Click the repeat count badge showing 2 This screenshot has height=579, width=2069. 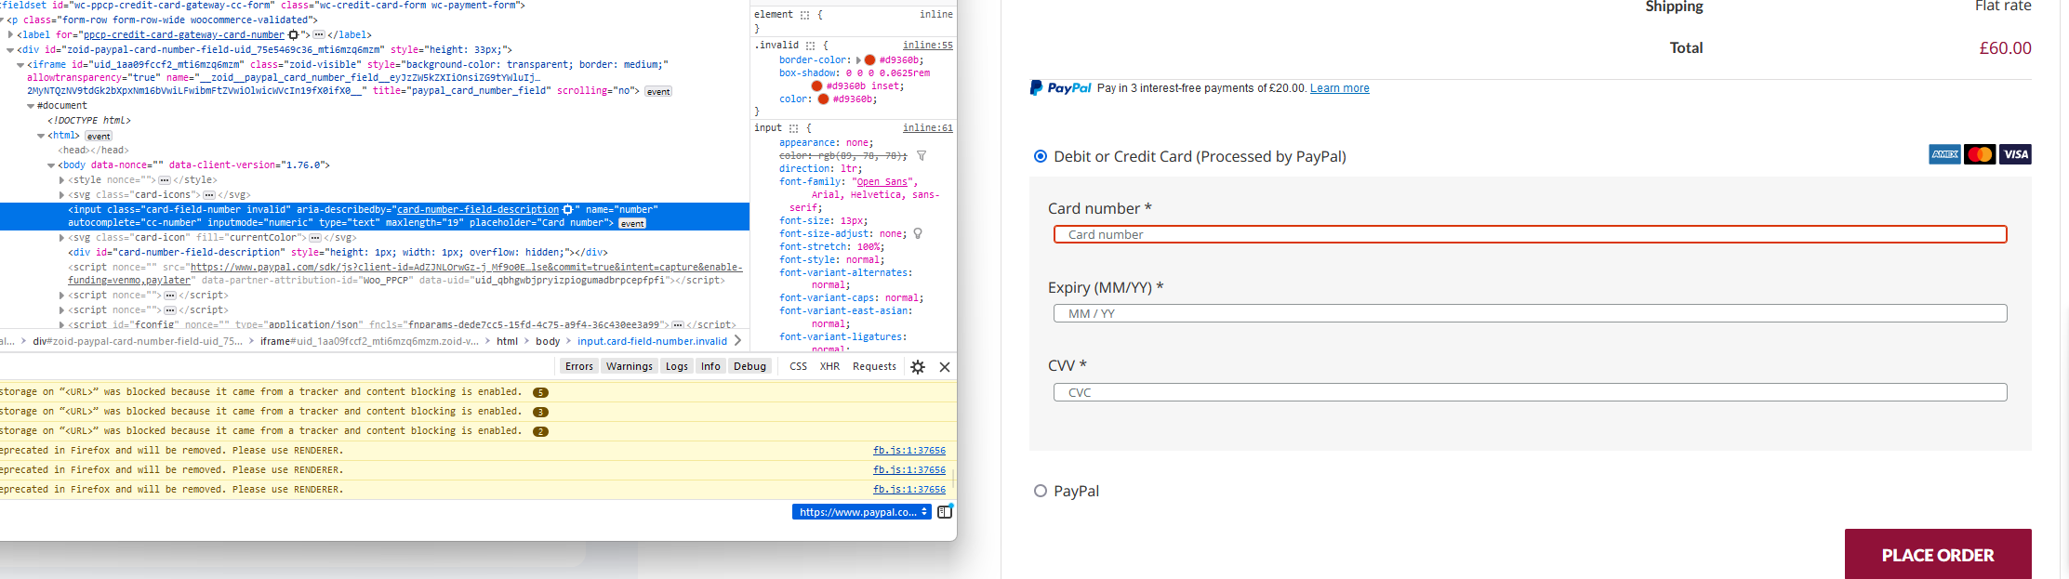point(540,432)
